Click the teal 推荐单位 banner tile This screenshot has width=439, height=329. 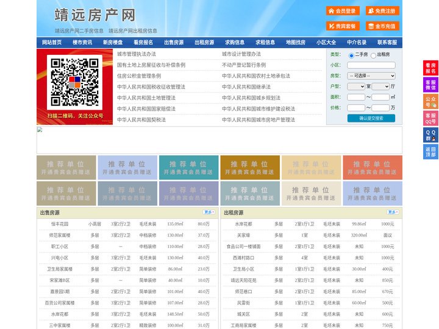pyautogui.click(x=188, y=168)
